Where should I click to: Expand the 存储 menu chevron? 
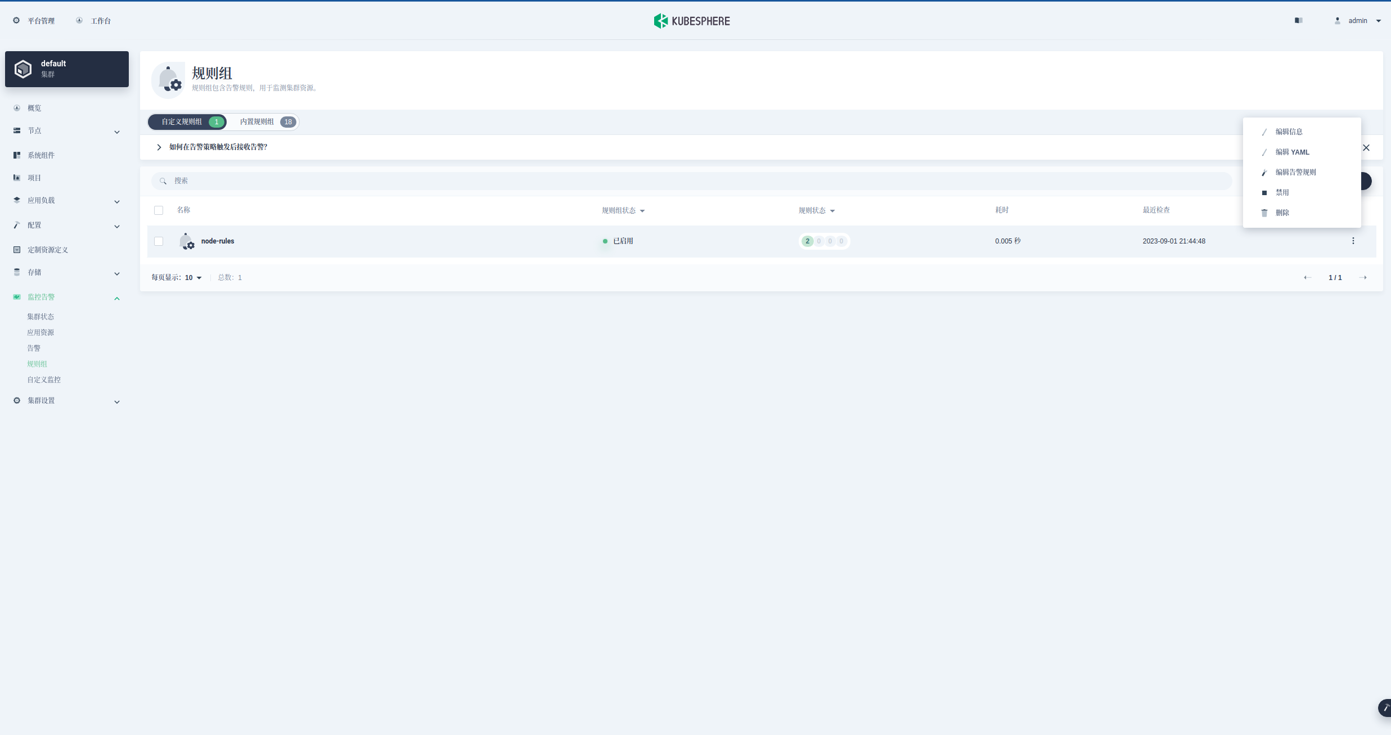pyautogui.click(x=117, y=274)
